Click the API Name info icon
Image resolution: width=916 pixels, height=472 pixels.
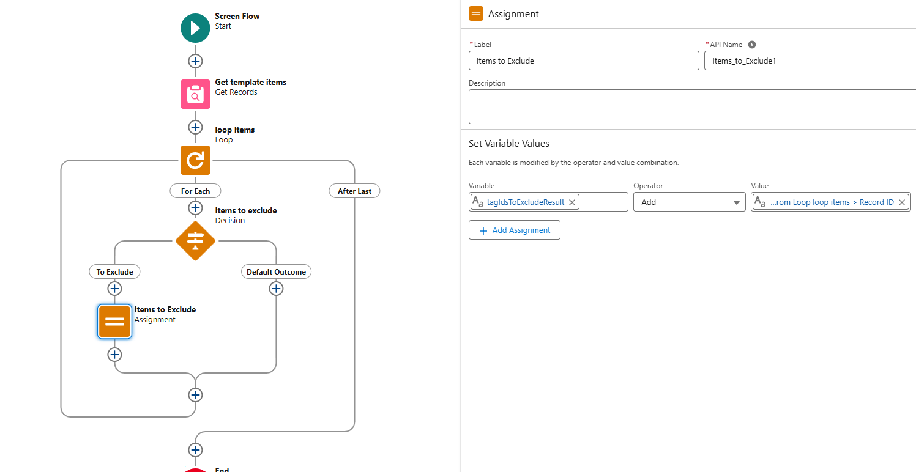tap(752, 45)
